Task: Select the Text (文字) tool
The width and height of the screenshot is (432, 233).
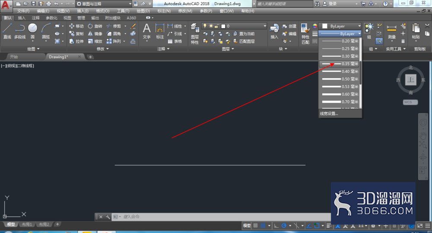Action: [146, 31]
